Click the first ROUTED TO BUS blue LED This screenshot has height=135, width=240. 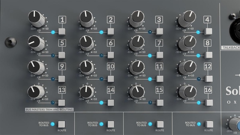(52, 124)
